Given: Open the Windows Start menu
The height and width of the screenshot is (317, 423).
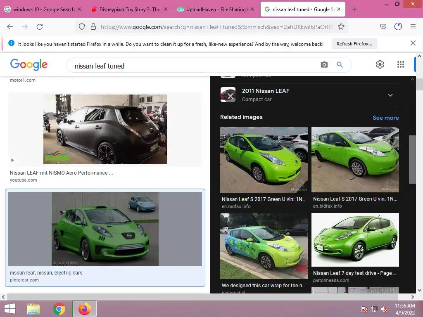Looking at the screenshot, I should 10,309.
